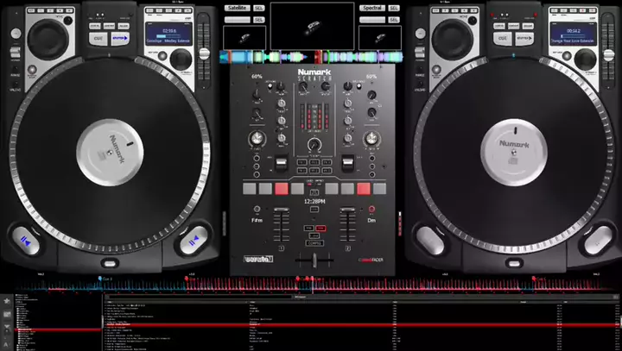Click the stutter/play button on the right deck
The image size is (622, 351).
[x=524, y=39]
